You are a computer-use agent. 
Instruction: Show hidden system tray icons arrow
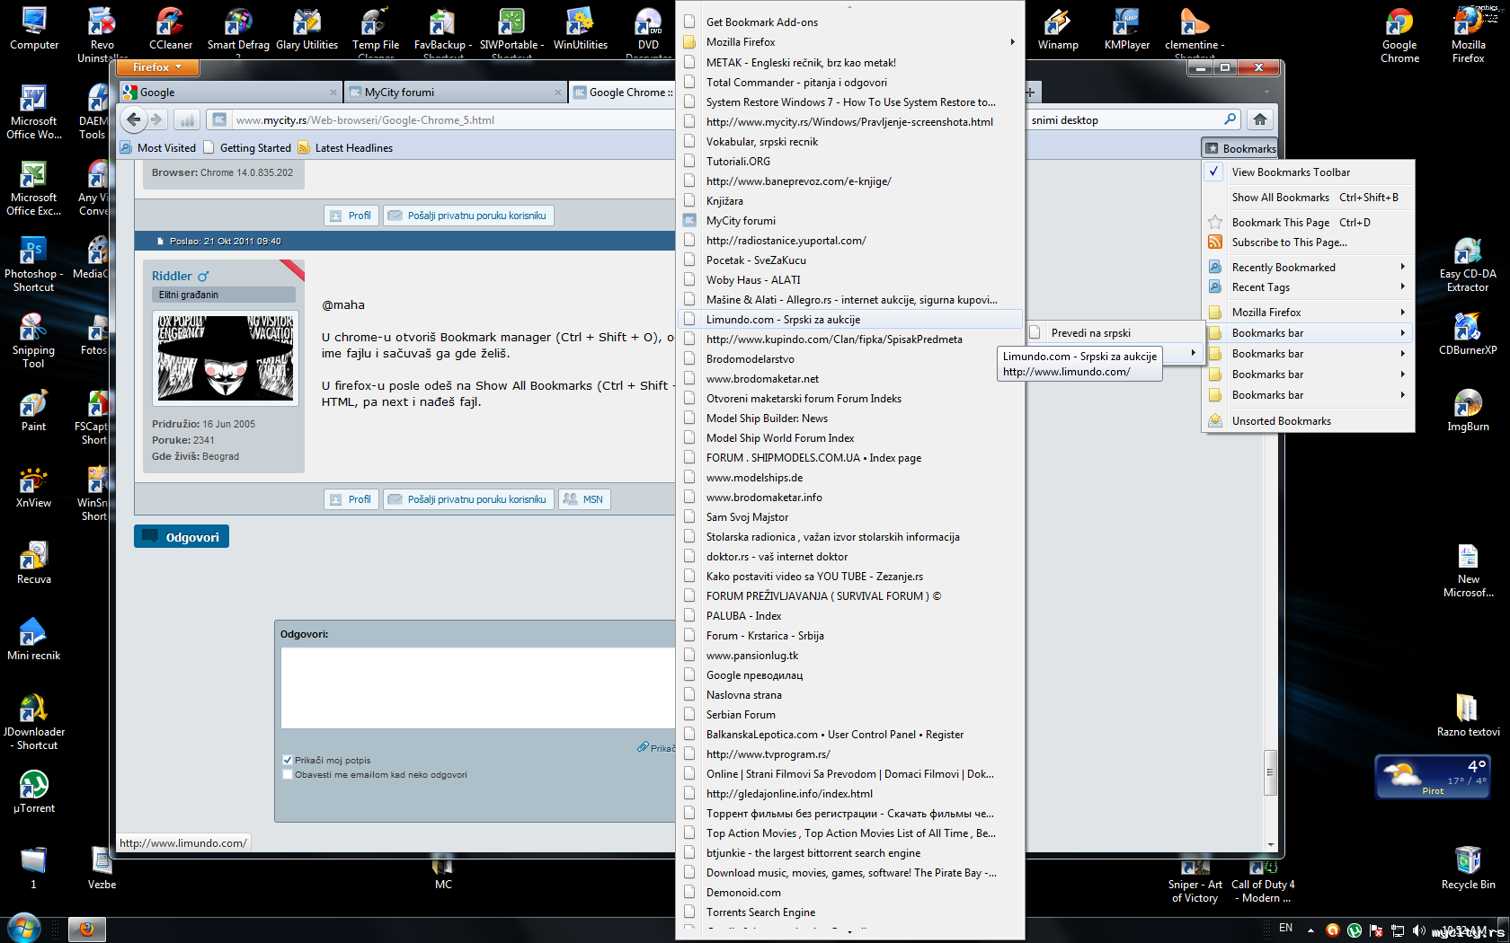1310,930
